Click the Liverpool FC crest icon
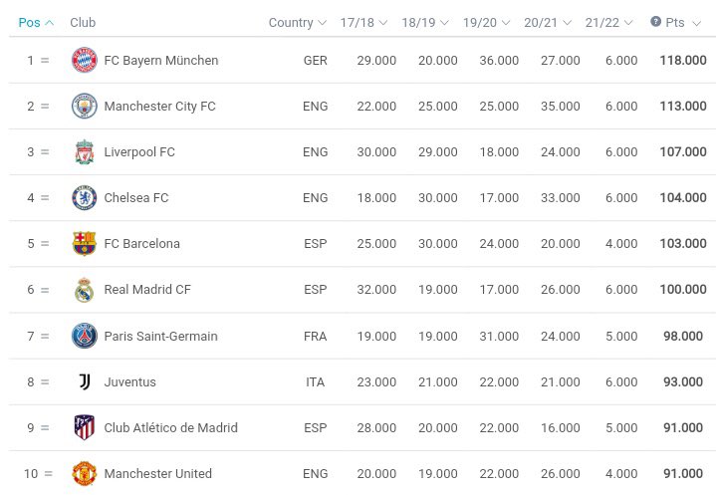The image size is (716, 495). coord(85,152)
